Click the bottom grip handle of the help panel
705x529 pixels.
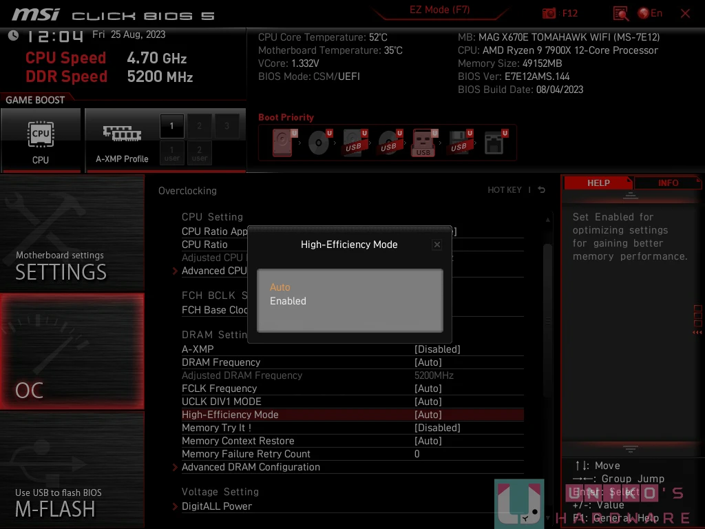[631, 448]
